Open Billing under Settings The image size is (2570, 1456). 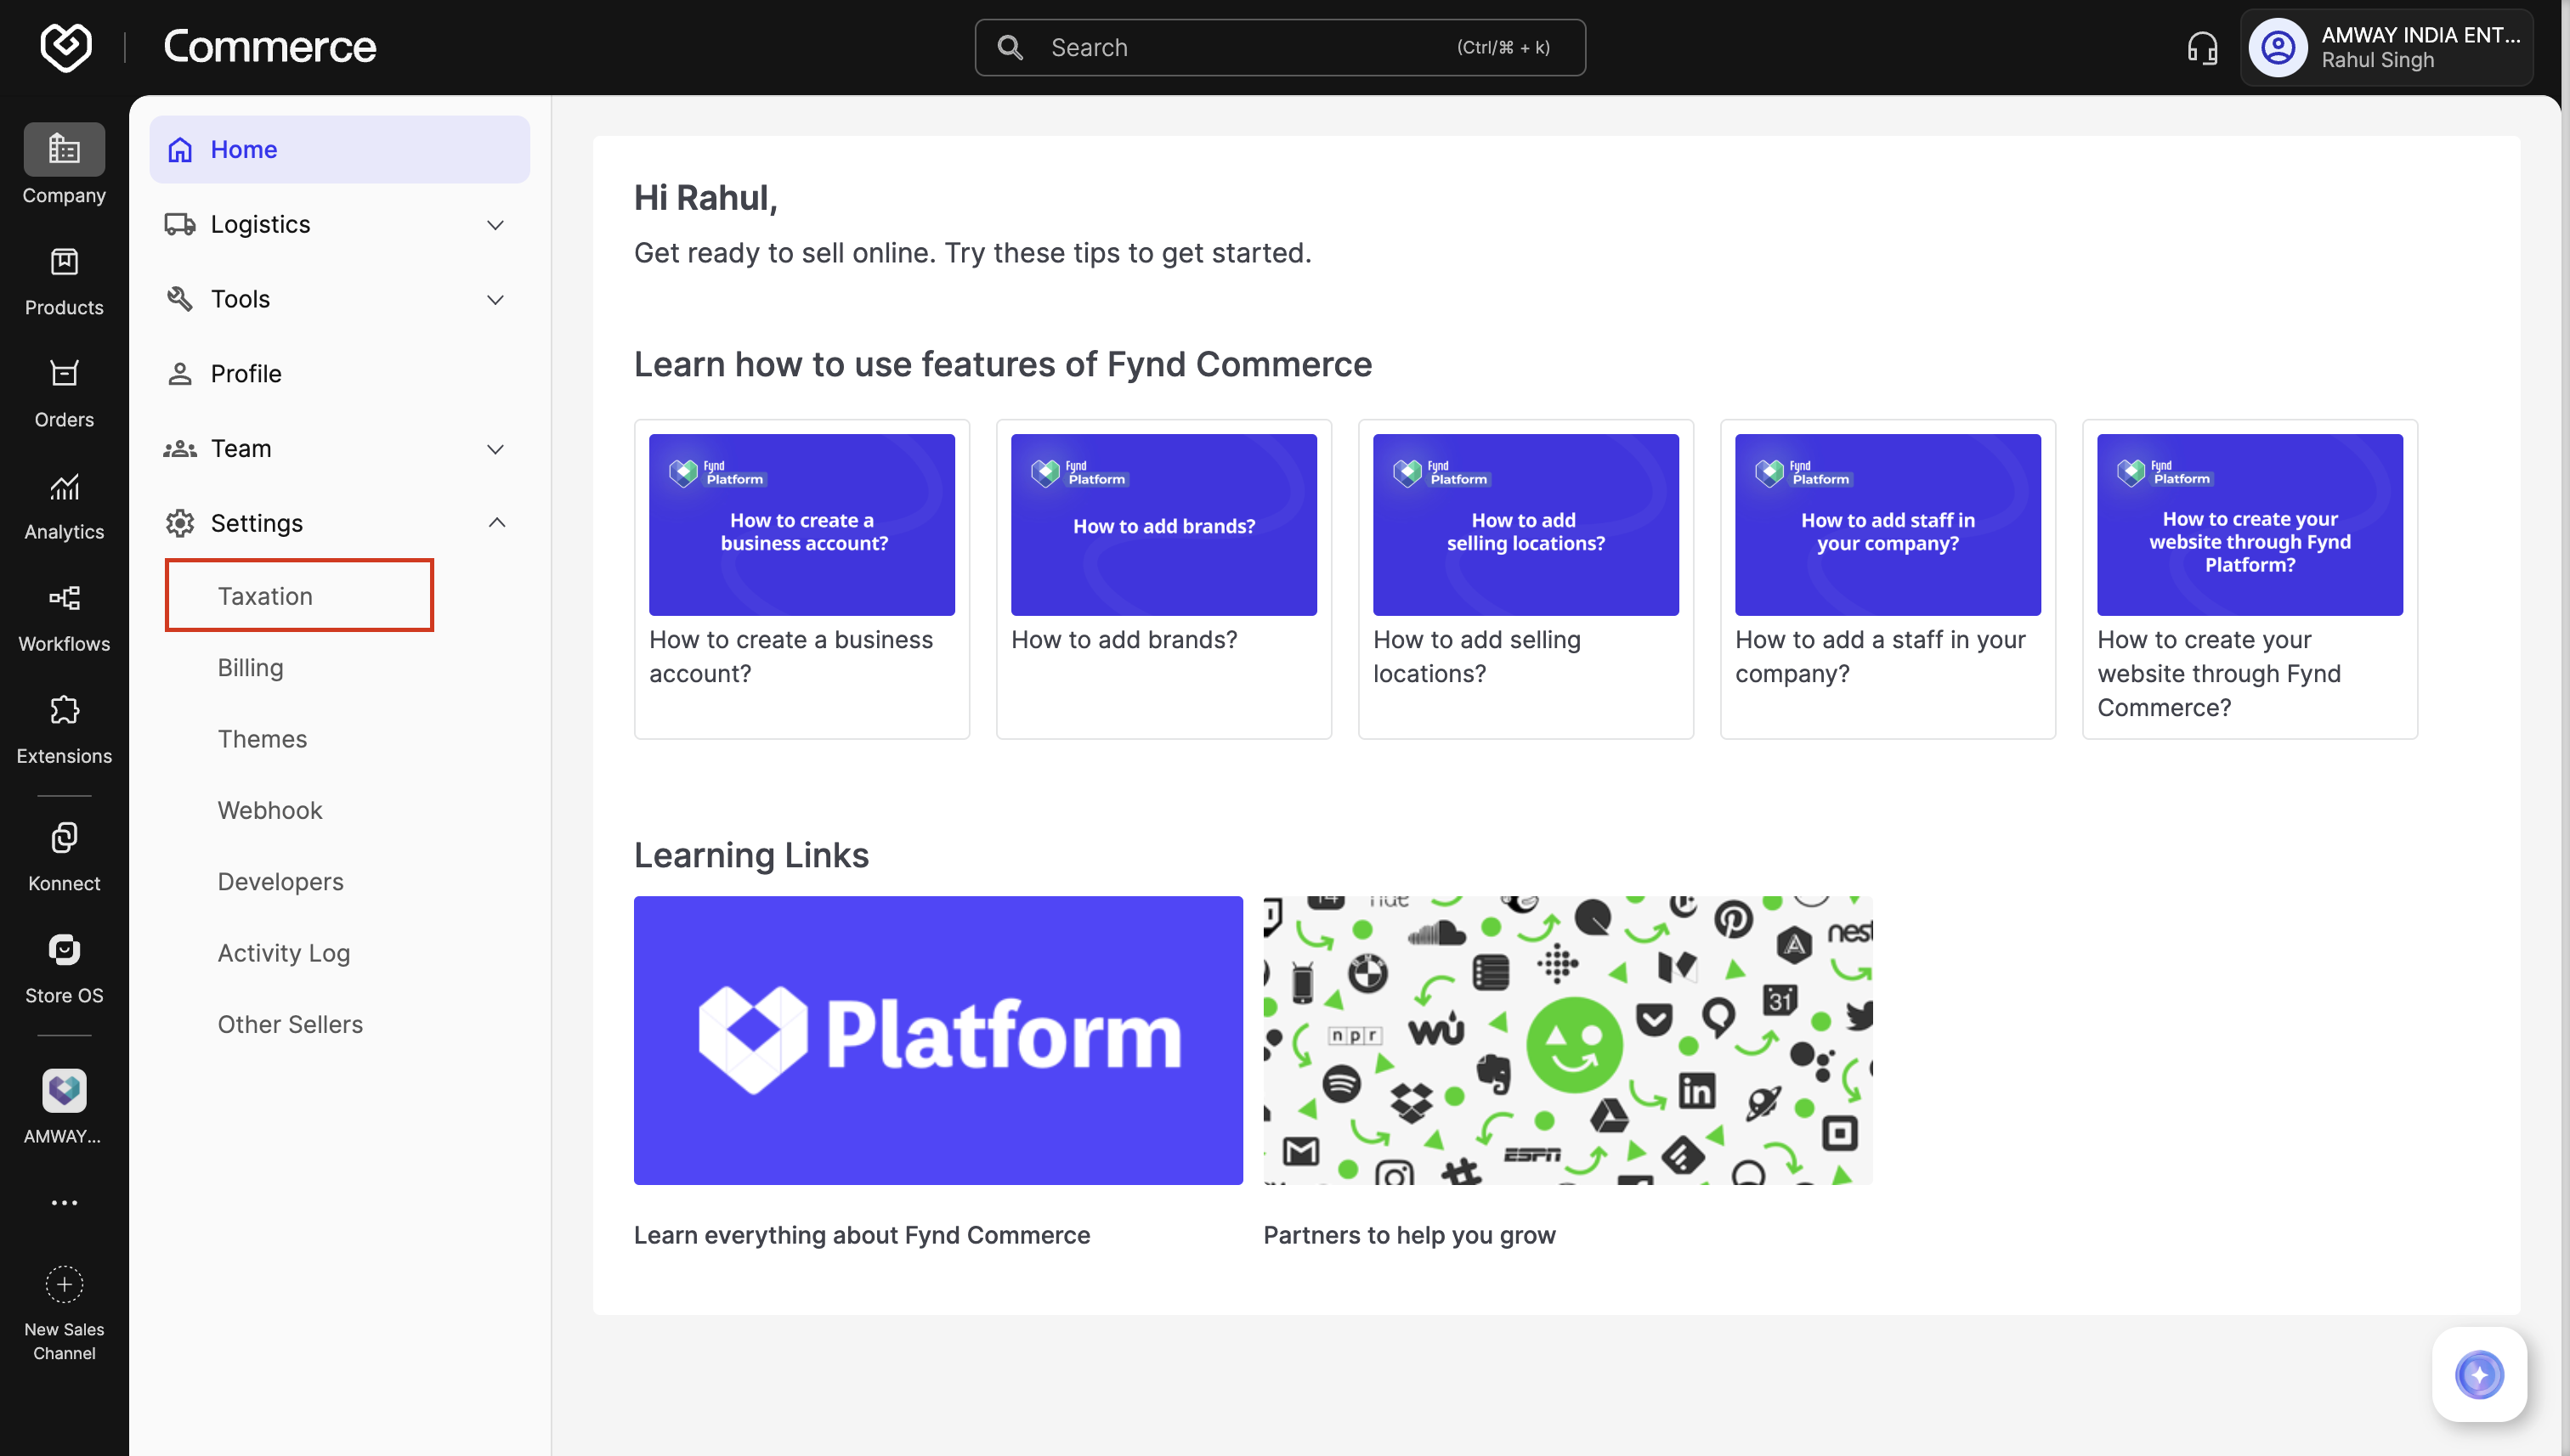250,667
